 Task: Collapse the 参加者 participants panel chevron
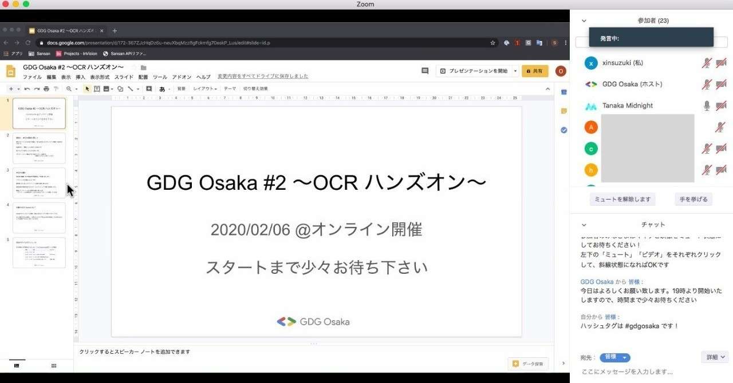pyautogui.click(x=584, y=21)
